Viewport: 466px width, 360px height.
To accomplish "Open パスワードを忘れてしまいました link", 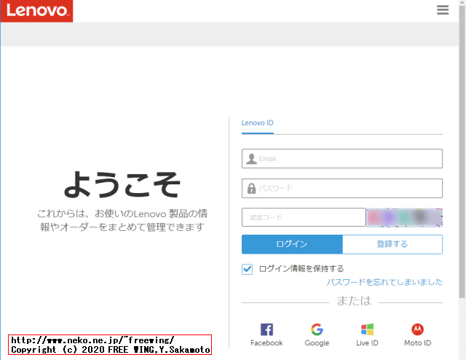I will pyautogui.click(x=384, y=282).
